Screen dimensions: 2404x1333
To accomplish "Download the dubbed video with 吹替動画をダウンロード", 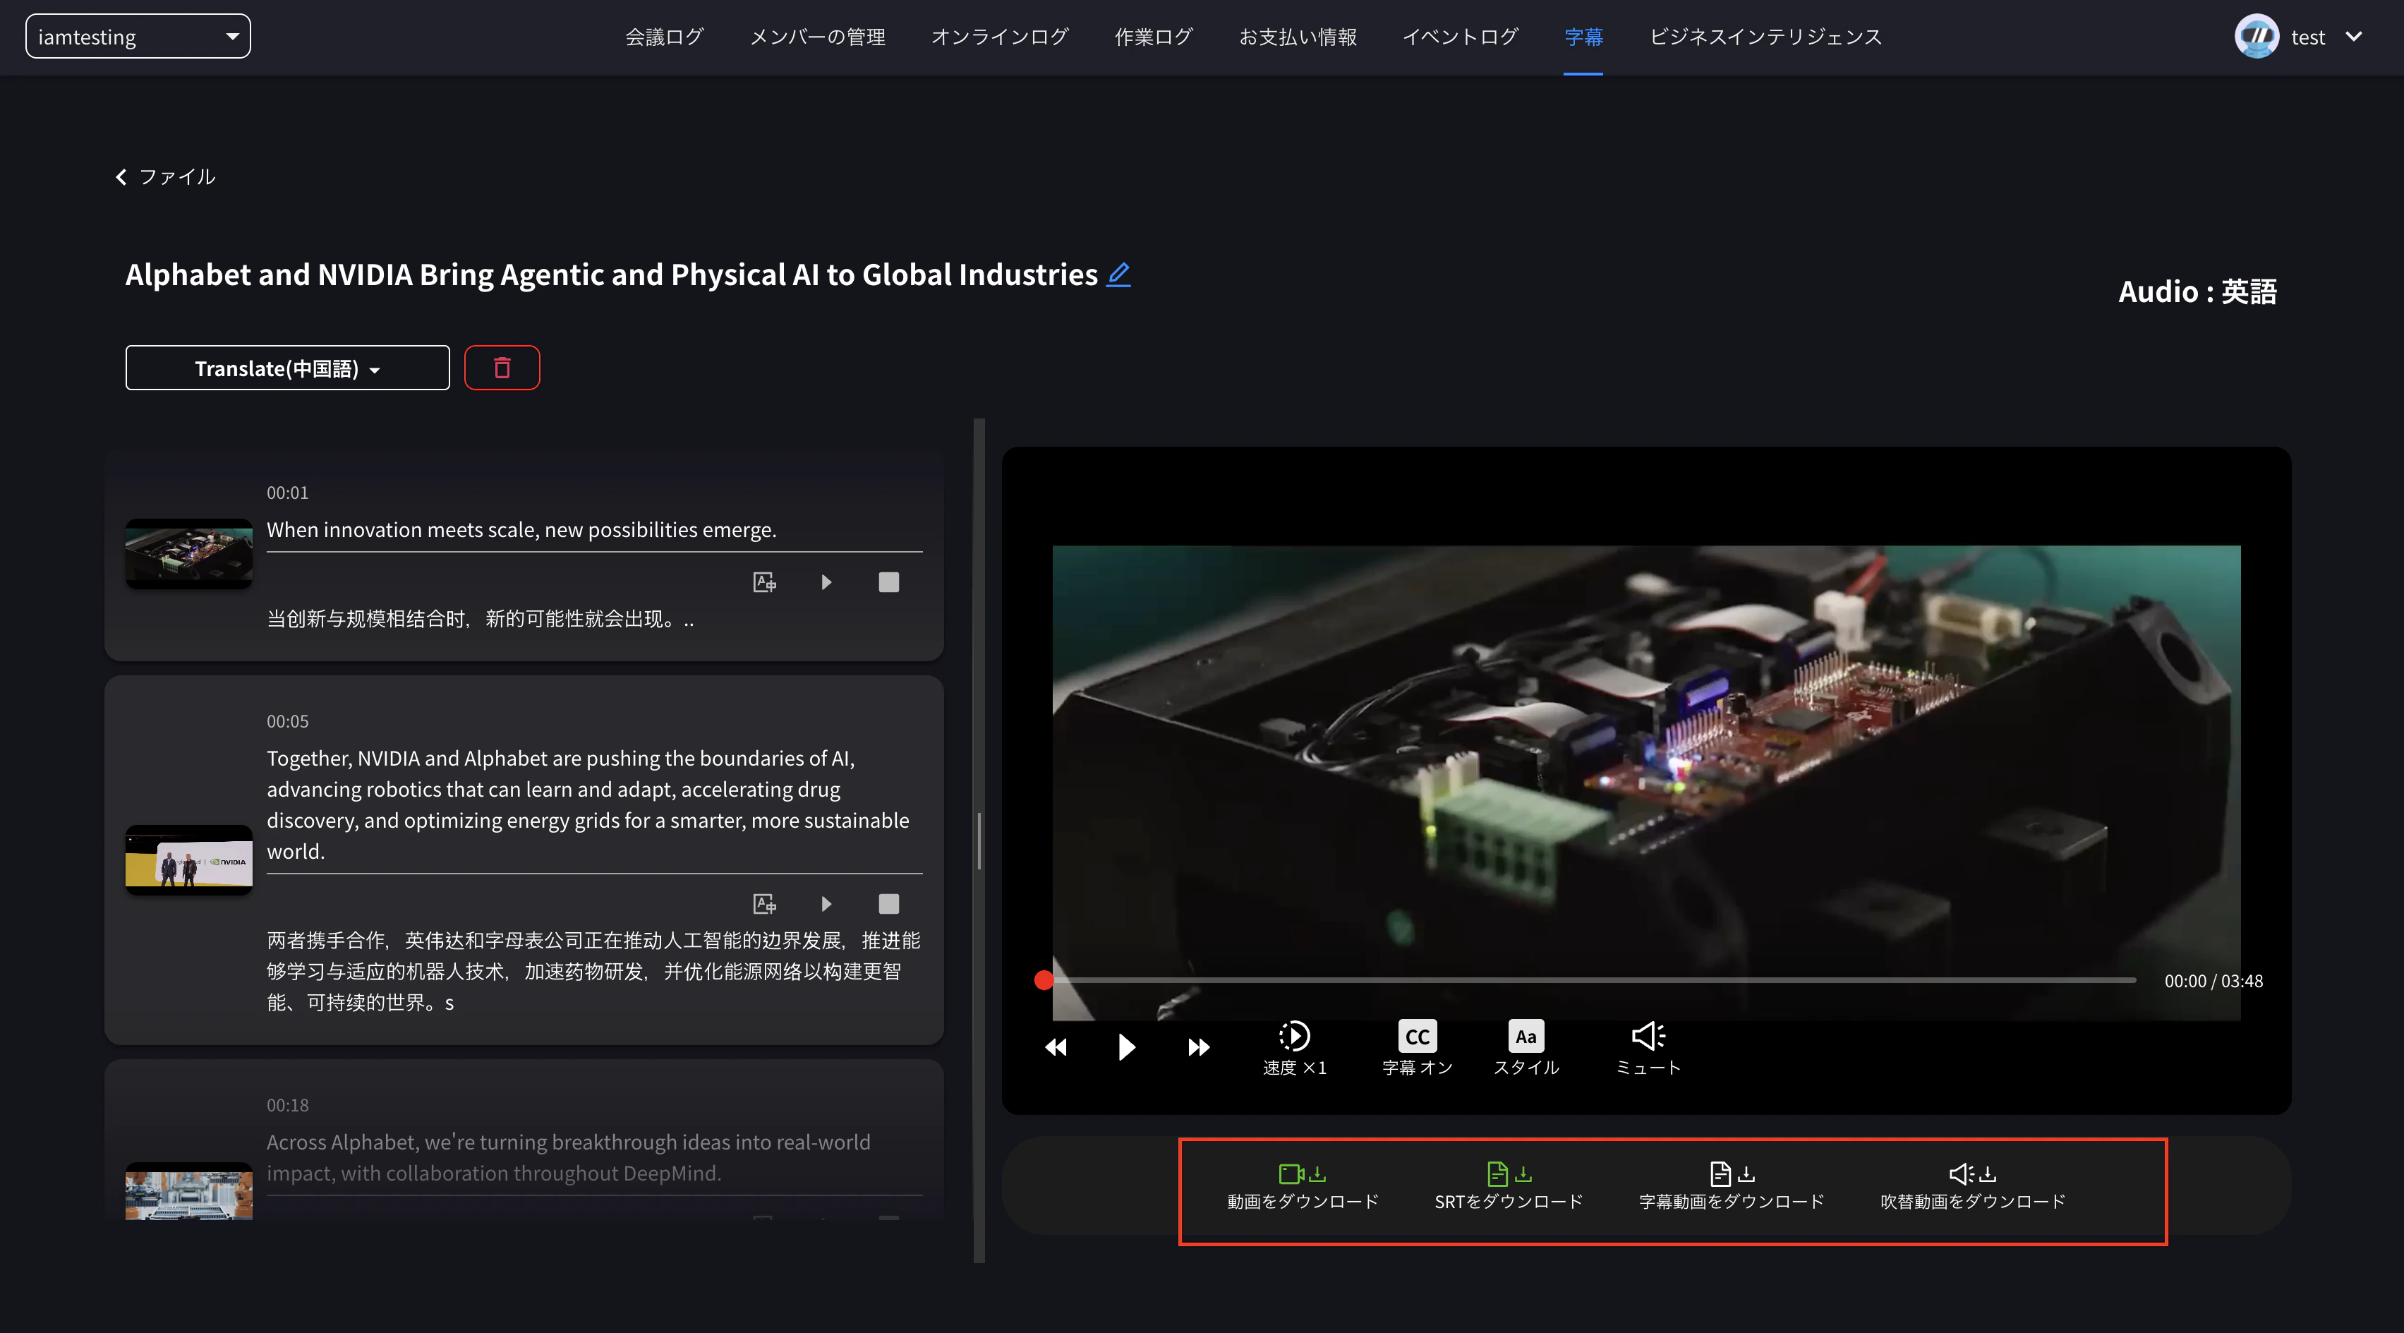I will [1972, 1186].
